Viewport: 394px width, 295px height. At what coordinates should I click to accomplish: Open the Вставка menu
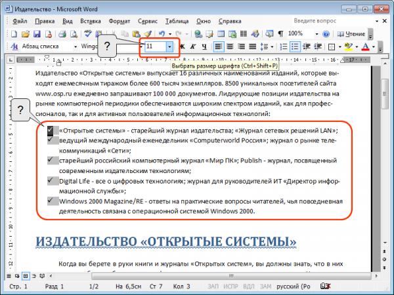click(x=91, y=21)
